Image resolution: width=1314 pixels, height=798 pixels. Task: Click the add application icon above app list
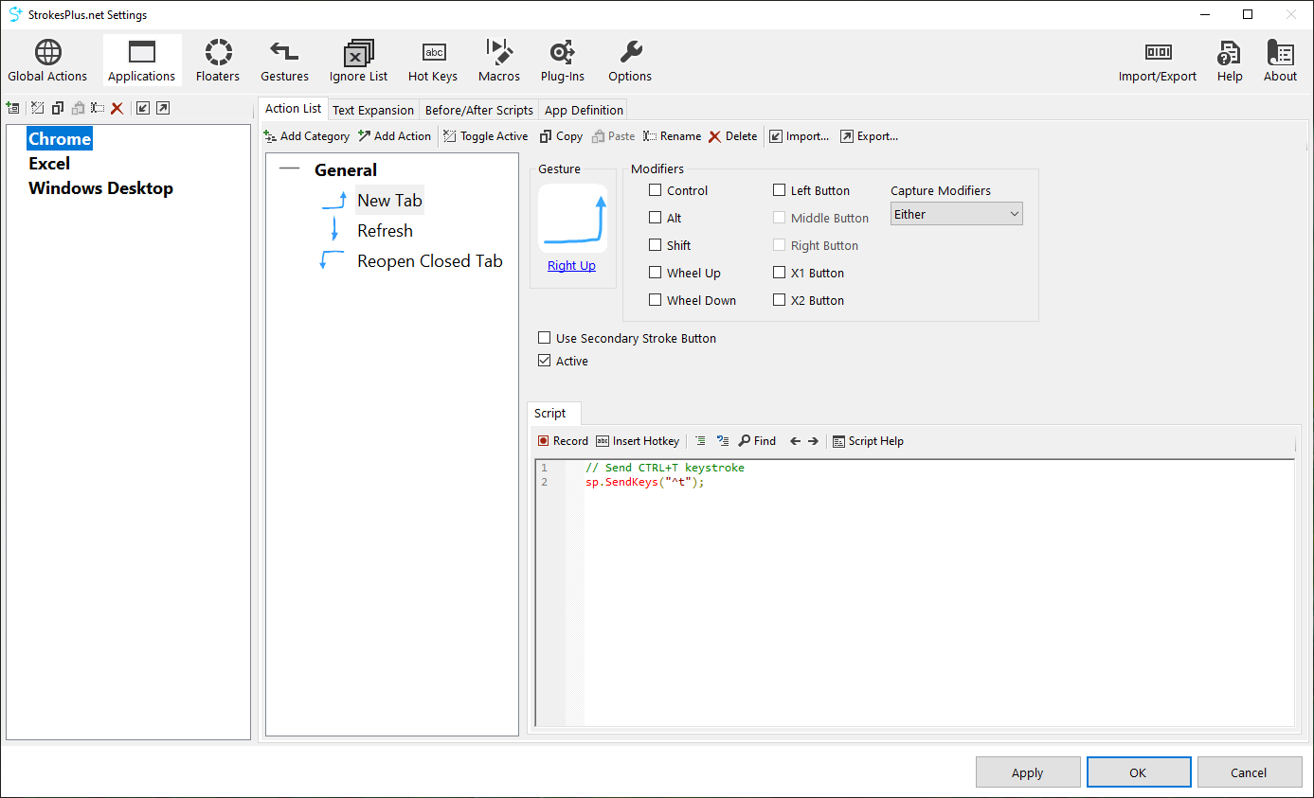pyautogui.click(x=12, y=109)
